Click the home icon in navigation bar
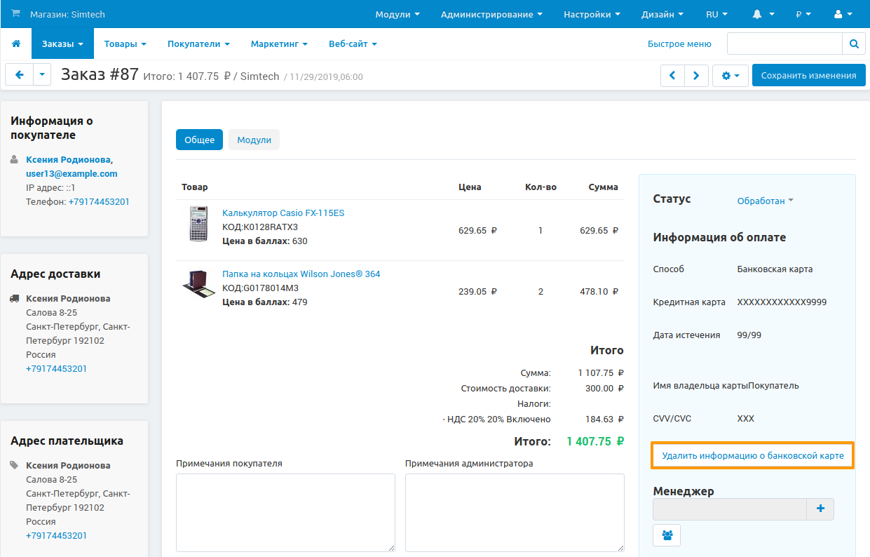 pyautogui.click(x=16, y=43)
